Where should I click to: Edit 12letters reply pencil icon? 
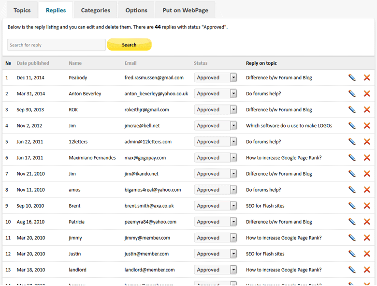coord(352,142)
